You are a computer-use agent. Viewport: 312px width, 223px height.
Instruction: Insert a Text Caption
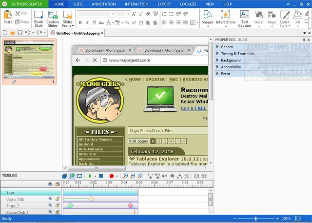[x=244, y=15]
